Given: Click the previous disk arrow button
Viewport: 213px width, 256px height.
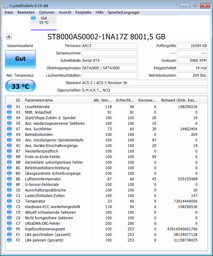Looking at the screenshot, I should pyautogui.click(x=9, y=36).
